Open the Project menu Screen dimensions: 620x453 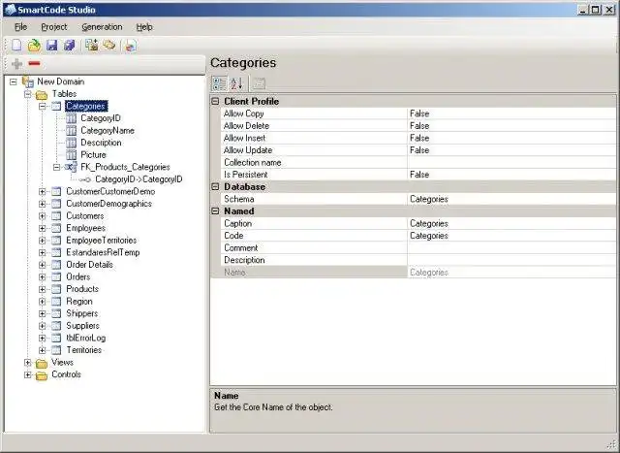54,27
